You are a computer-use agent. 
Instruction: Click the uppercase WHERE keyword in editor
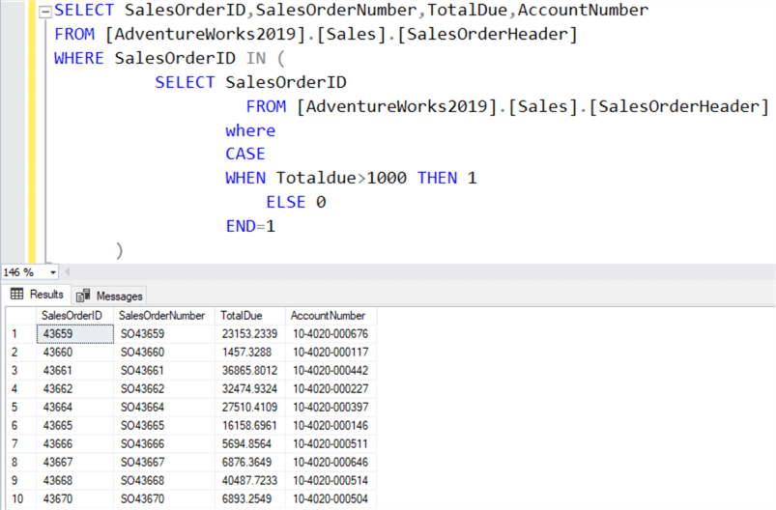click(78, 58)
